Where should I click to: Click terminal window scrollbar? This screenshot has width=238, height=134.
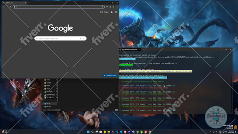[232, 94]
